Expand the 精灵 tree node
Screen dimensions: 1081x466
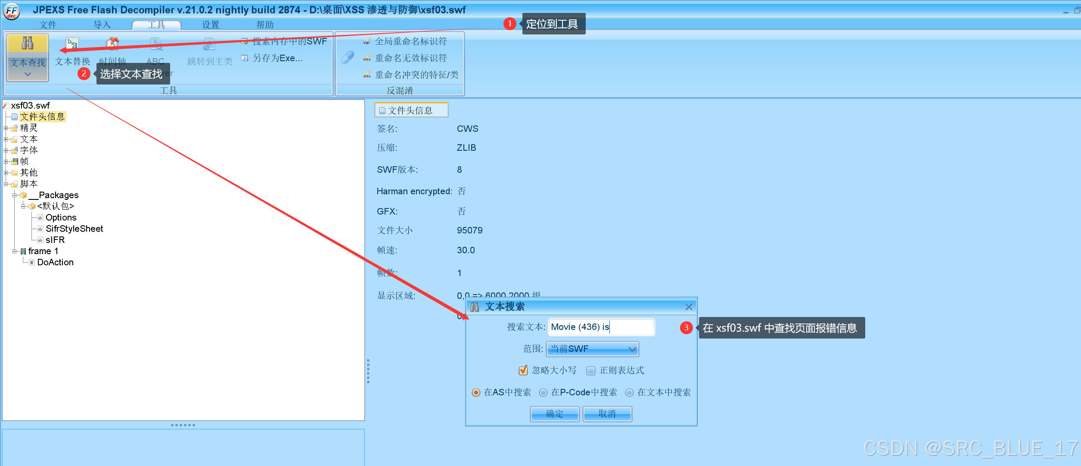[6, 127]
